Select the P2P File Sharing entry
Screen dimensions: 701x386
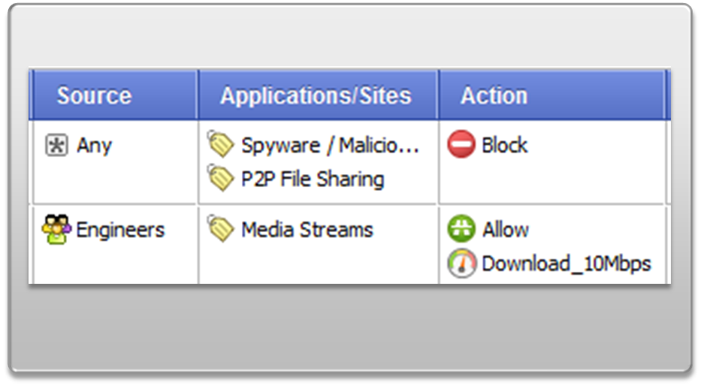(313, 179)
